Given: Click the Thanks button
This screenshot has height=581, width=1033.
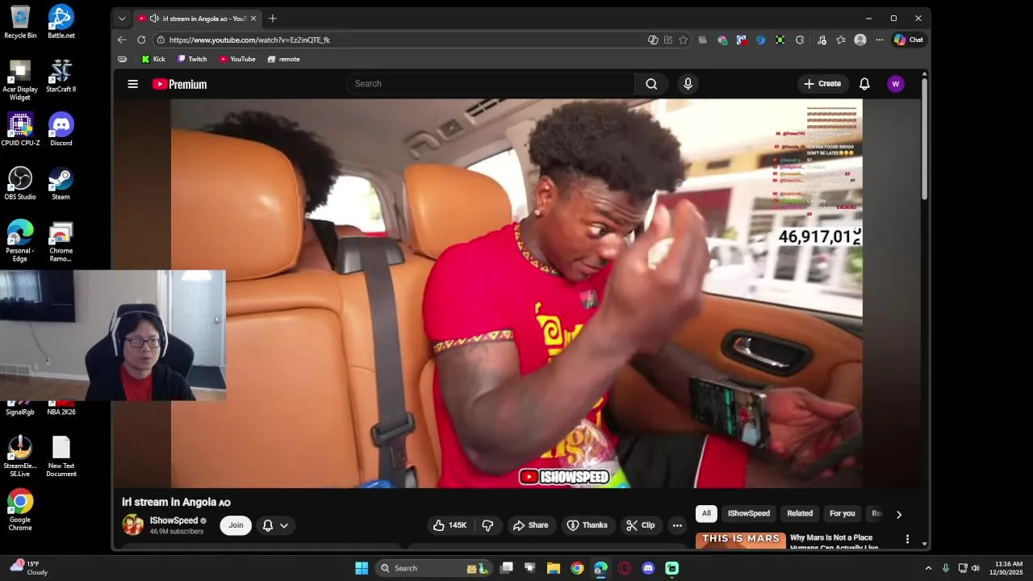Looking at the screenshot, I should (x=587, y=525).
